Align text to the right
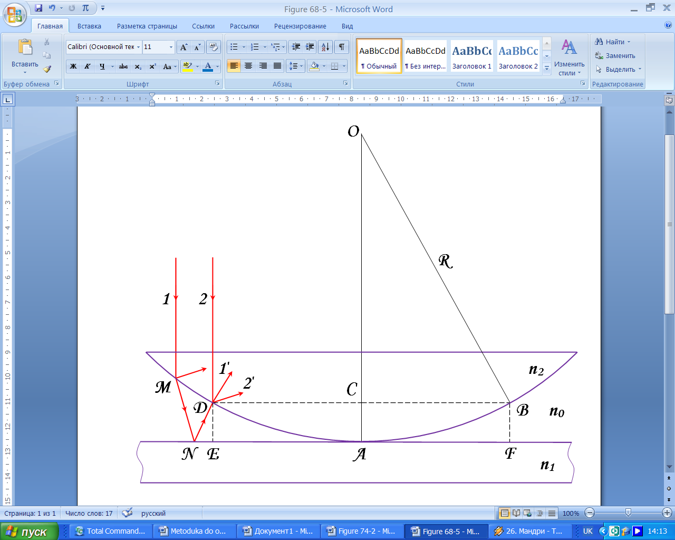 coord(263,66)
